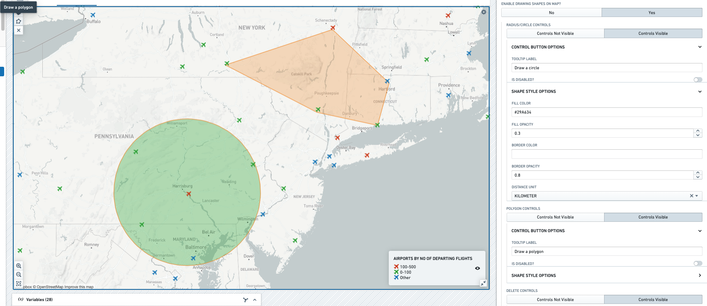Open map settings gear icon
Screen dimensions: 707x306
pyautogui.click(x=484, y=12)
